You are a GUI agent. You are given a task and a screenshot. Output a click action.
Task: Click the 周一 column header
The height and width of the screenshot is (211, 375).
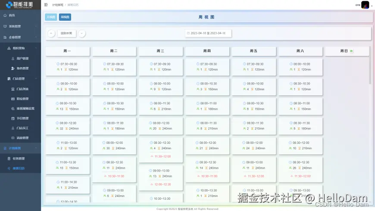68,51
